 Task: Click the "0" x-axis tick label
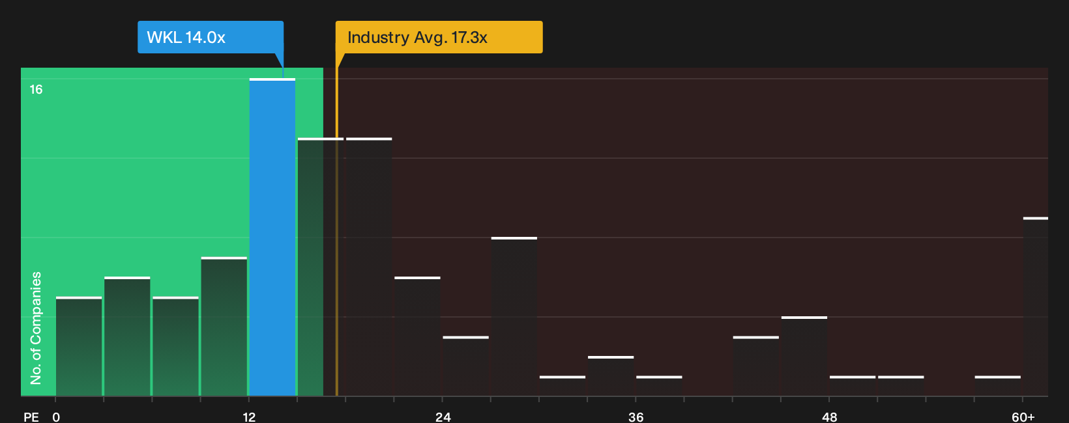[x=56, y=417]
